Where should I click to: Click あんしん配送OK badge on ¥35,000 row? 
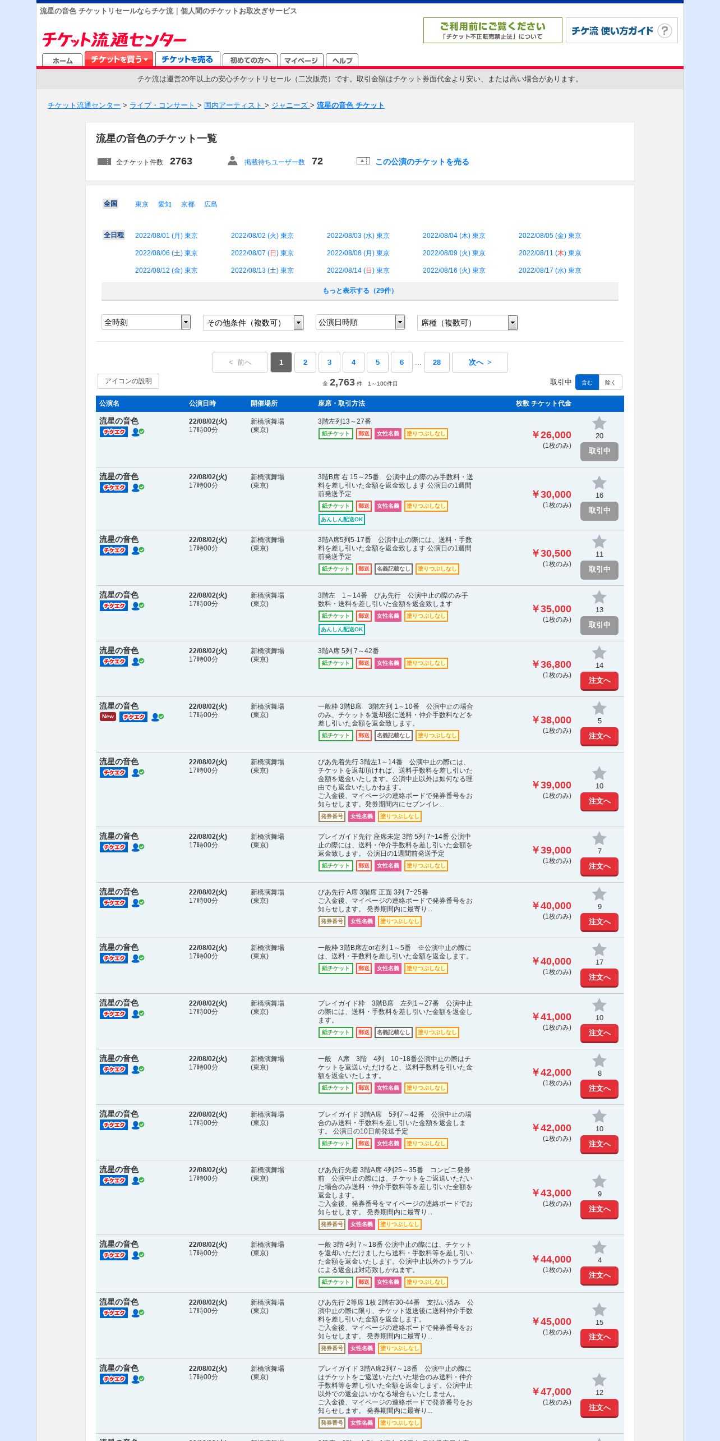coord(342,630)
